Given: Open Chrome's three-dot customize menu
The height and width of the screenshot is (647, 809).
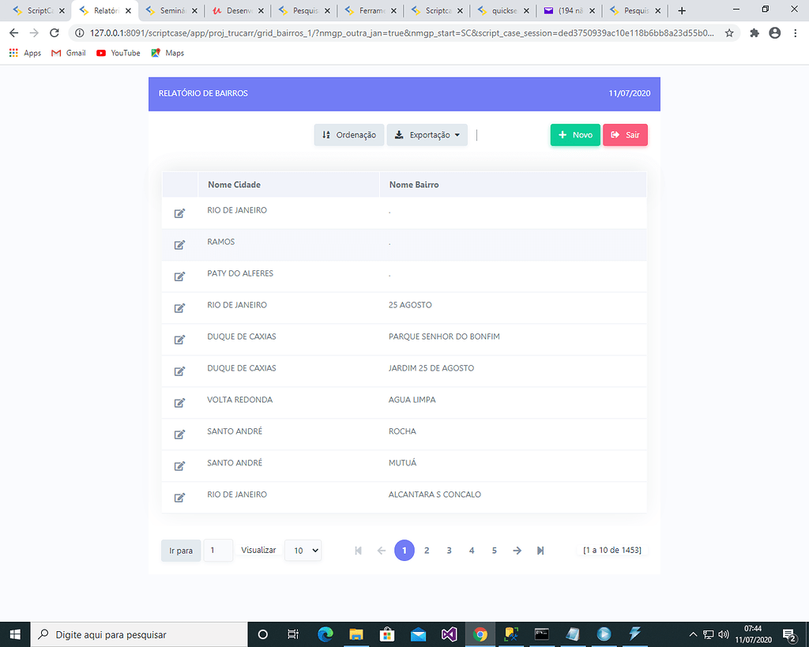Looking at the screenshot, I should coord(797,34).
